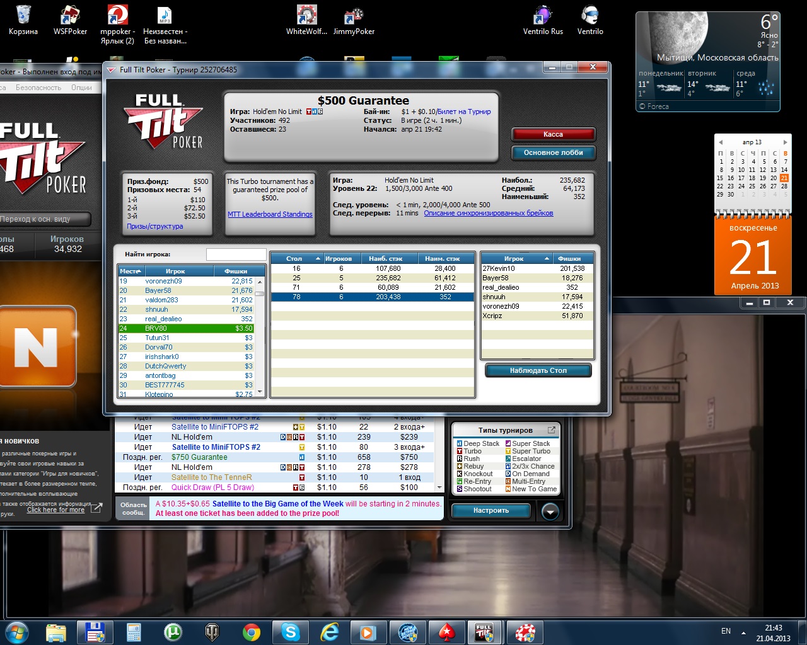Select table 16 row in the table list
807x645 pixels.
[372, 268]
